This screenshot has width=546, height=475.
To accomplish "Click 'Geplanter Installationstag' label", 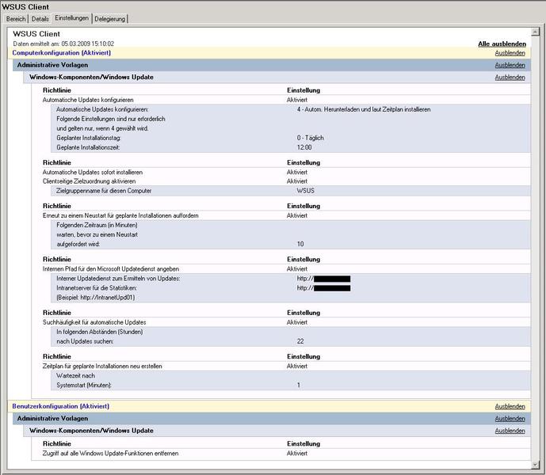I will click(x=89, y=138).
